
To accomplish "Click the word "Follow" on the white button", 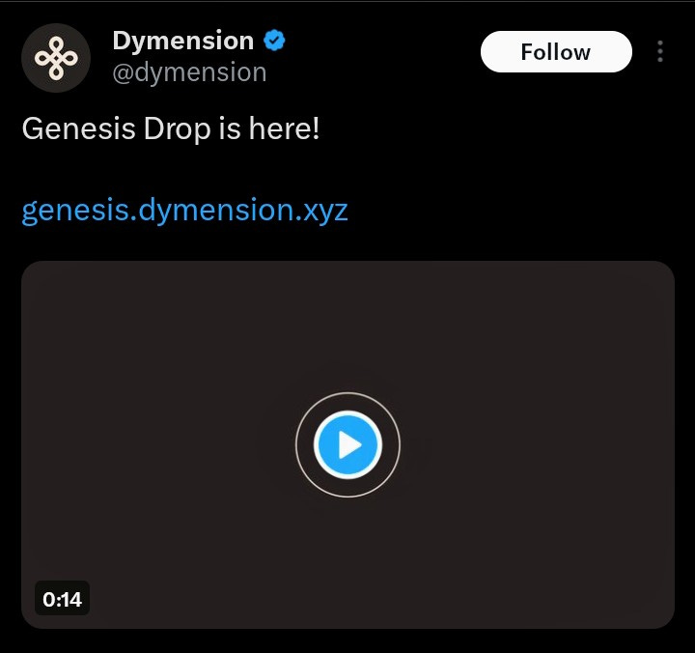I will (556, 52).
